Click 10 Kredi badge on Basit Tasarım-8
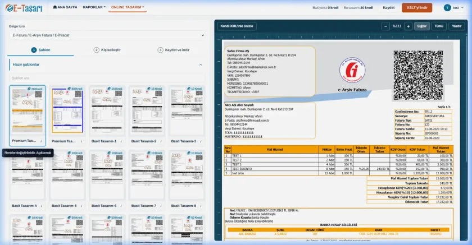Viewport: 472px width, 245px height. click(x=194, y=153)
